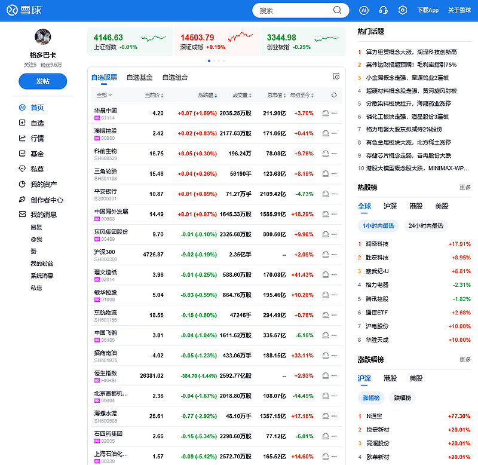Switch to 自选组合 tab
This screenshot has width=478, height=465.
[175, 78]
